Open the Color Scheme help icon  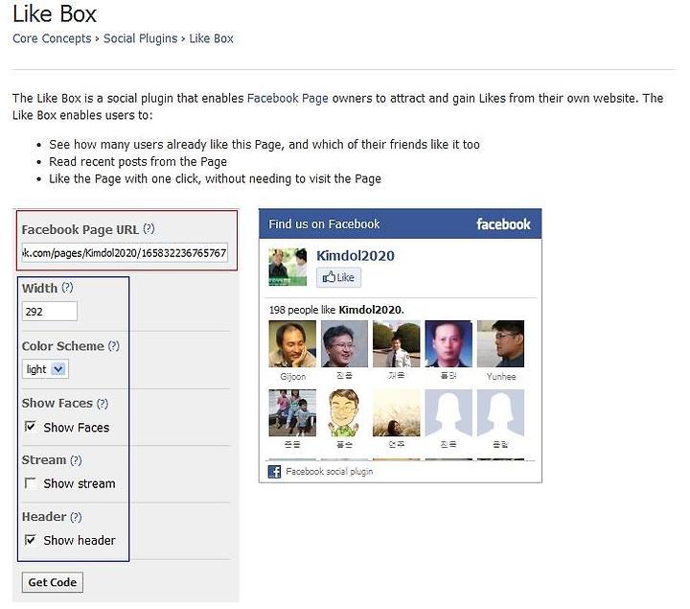coord(114,345)
